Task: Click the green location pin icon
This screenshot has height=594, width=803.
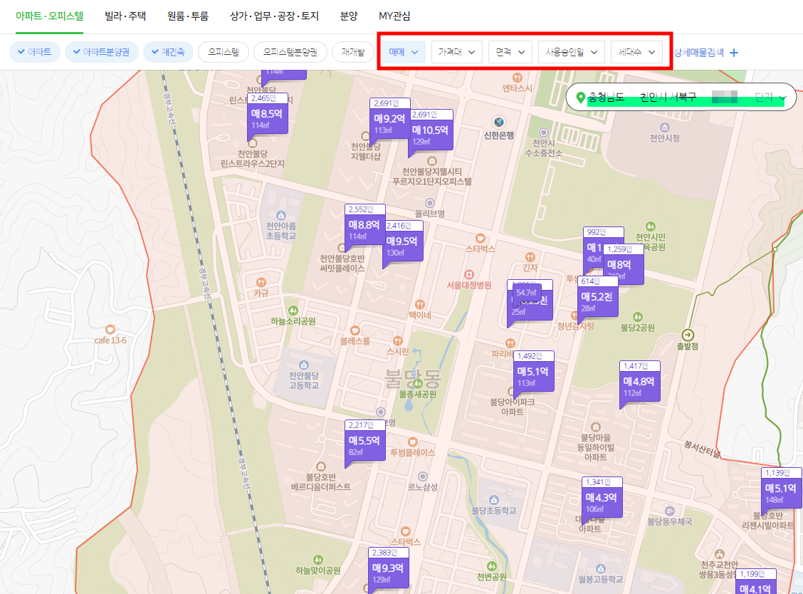Action: 580,98
